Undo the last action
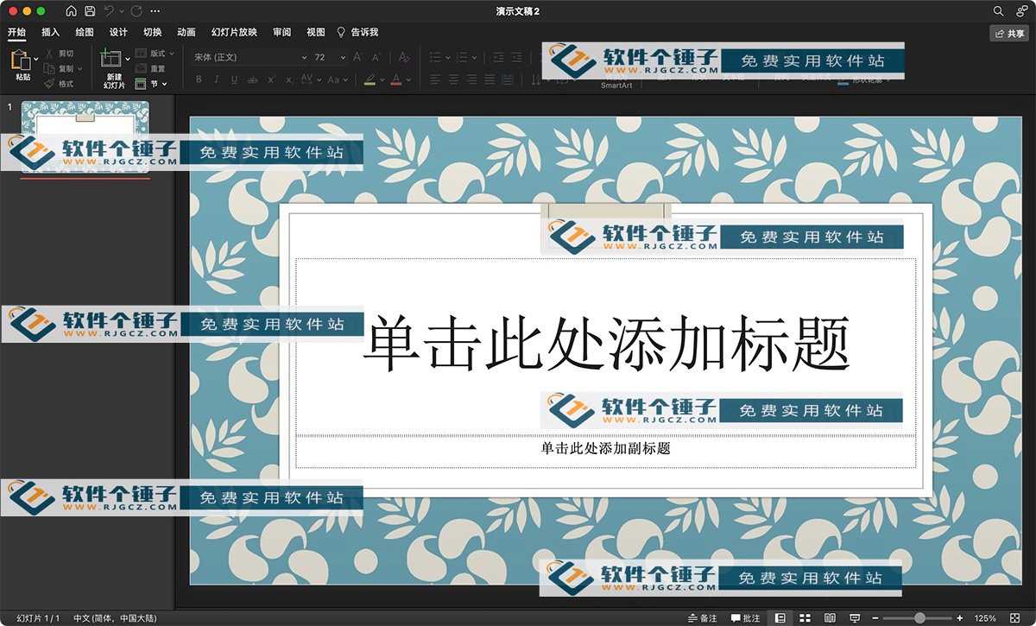 tap(109, 11)
